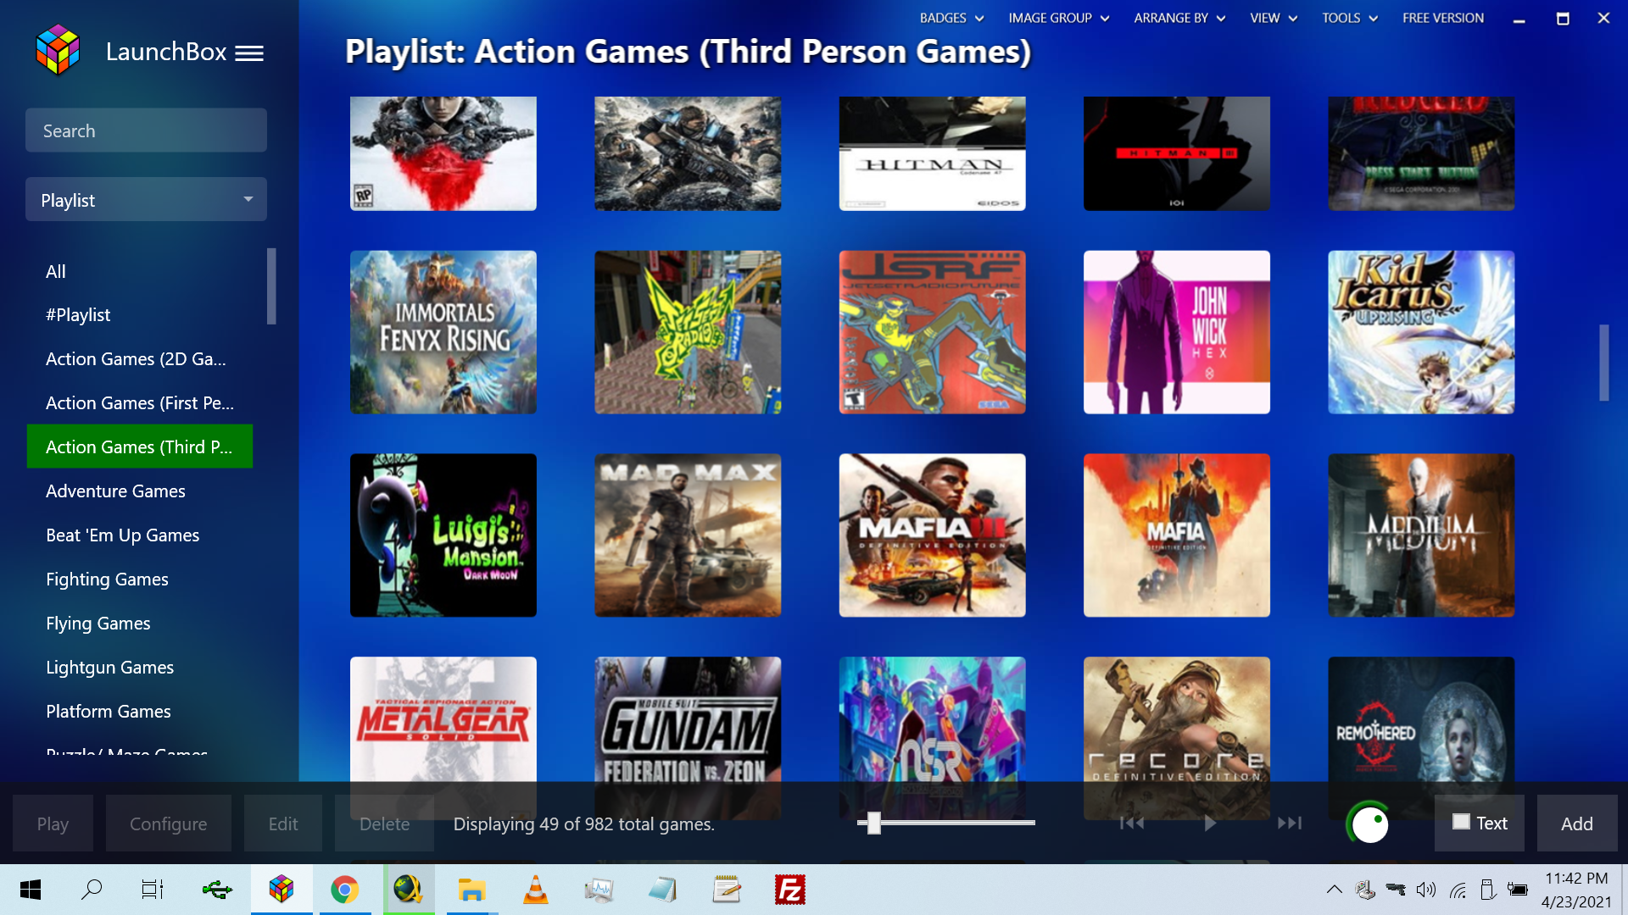Viewport: 1628px width, 915px height.
Task: Click the games list vertical scrollbar
Action: (1603, 363)
